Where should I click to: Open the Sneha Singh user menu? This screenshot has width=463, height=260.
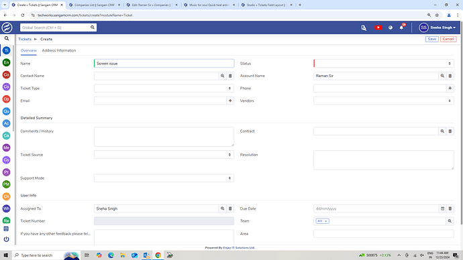coord(438,27)
